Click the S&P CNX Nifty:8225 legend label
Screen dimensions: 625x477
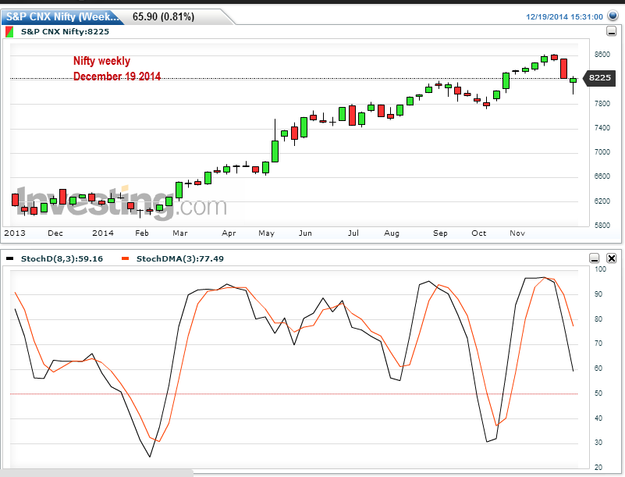[x=65, y=32]
